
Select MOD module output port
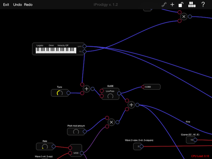[x=82, y=153]
